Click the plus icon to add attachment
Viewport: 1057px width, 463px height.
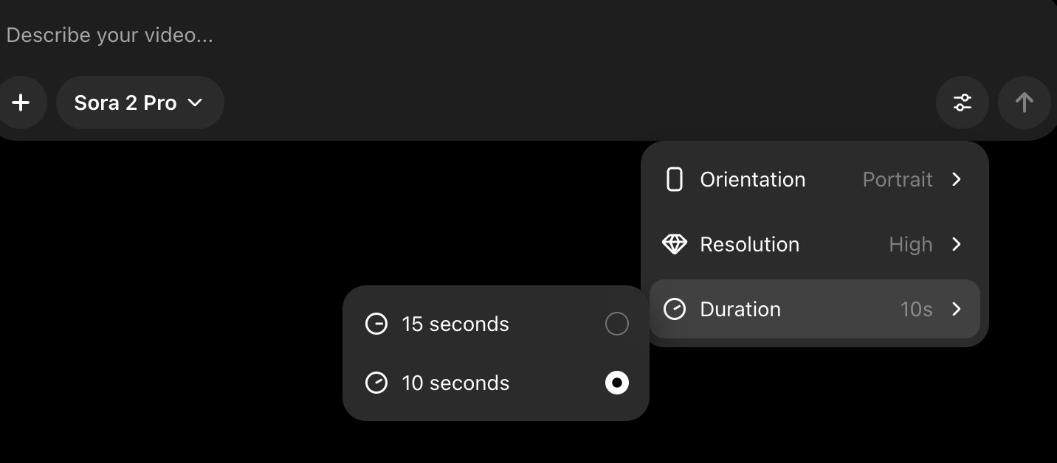click(21, 102)
